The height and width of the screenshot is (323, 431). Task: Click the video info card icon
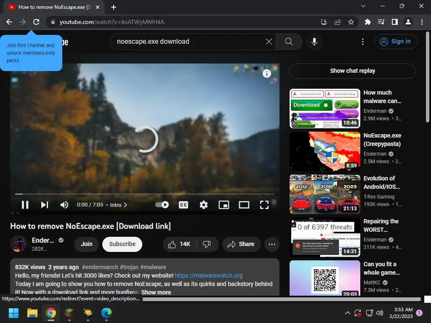(x=266, y=74)
